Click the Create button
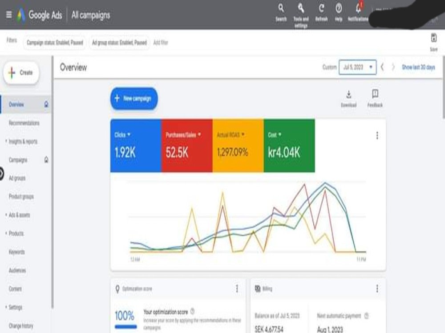The image size is (445, 333). click(x=21, y=72)
